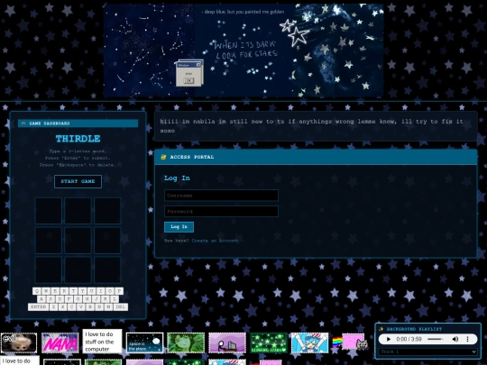Click the blue-haired anime character stamp
The height and width of the screenshot is (365, 487).
click(x=309, y=343)
